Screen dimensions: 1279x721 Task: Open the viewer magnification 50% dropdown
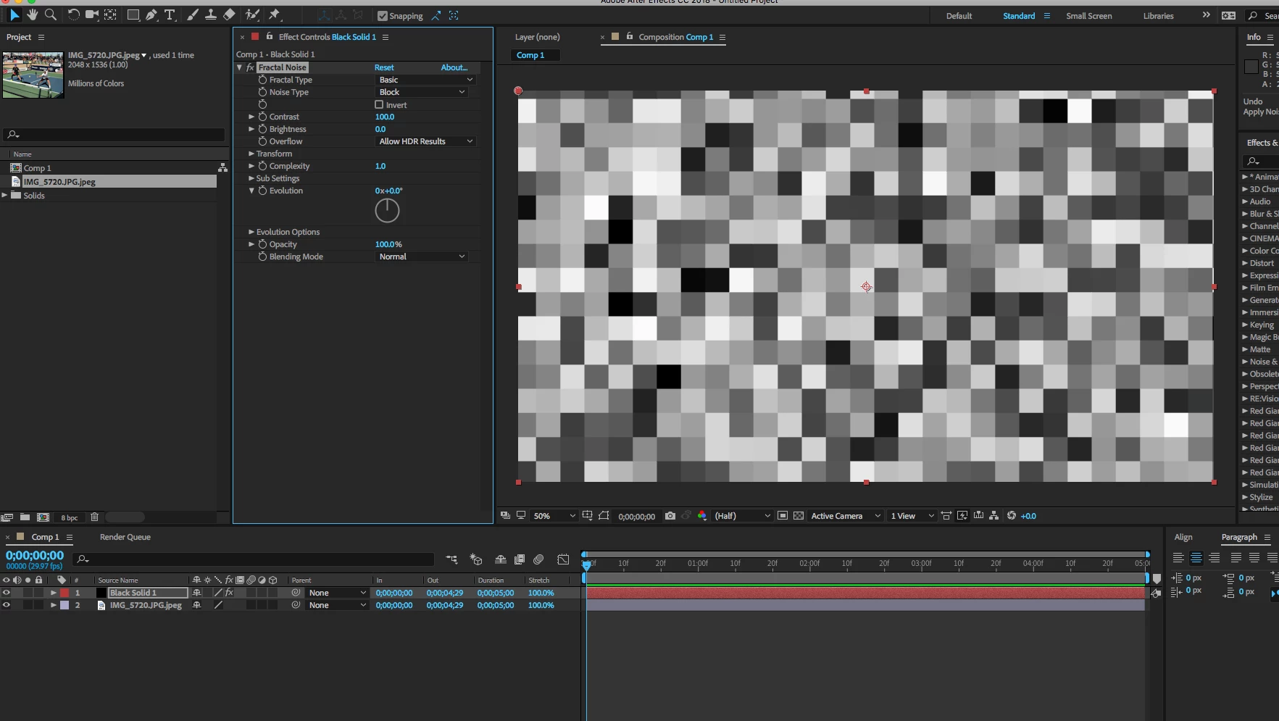[554, 516]
